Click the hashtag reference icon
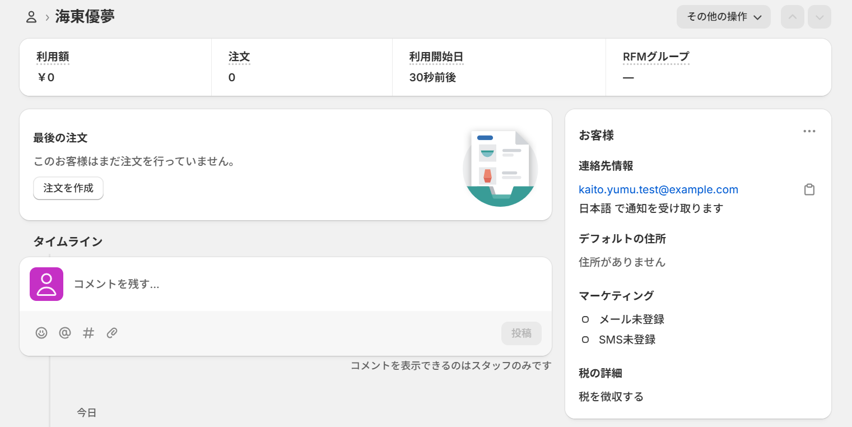This screenshot has height=427, width=852. pos(89,333)
